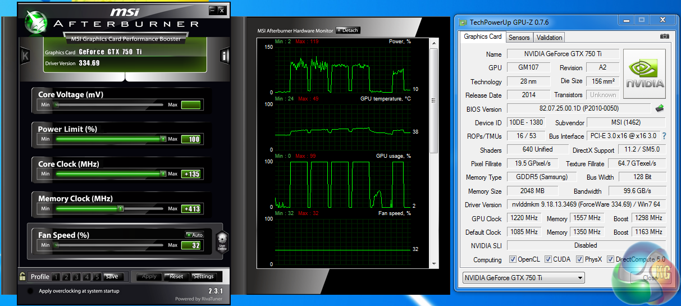Click the Fan Speed slider

(x=109, y=245)
